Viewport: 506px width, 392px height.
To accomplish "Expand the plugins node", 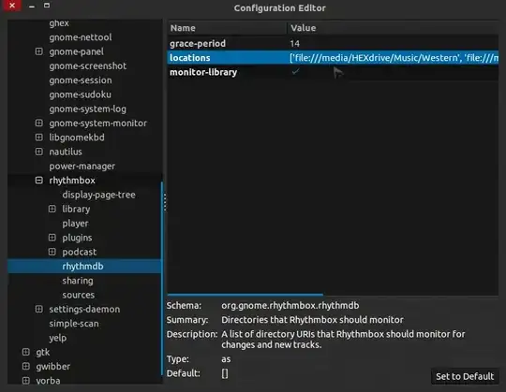I will pyautogui.click(x=52, y=238).
